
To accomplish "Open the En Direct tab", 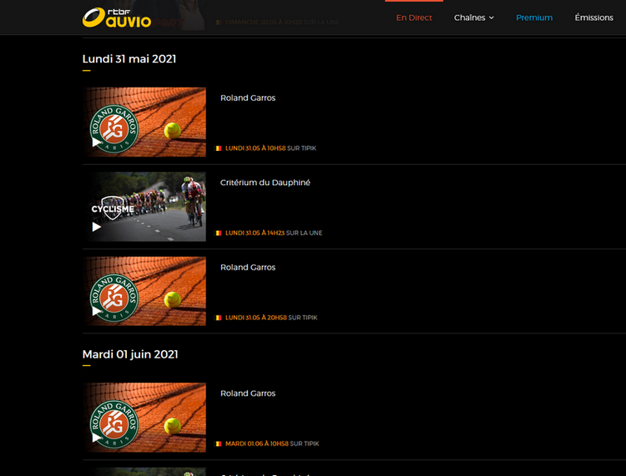I will (414, 18).
